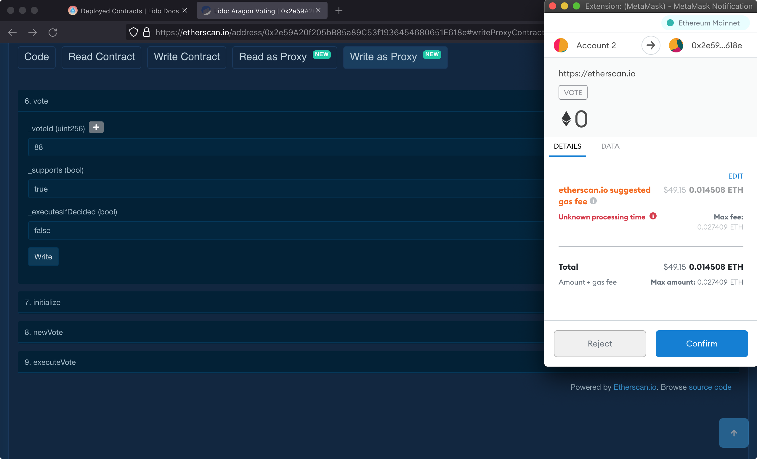Click the scroll-to-top arrow button
Screen dimensions: 757x459
point(733,433)
